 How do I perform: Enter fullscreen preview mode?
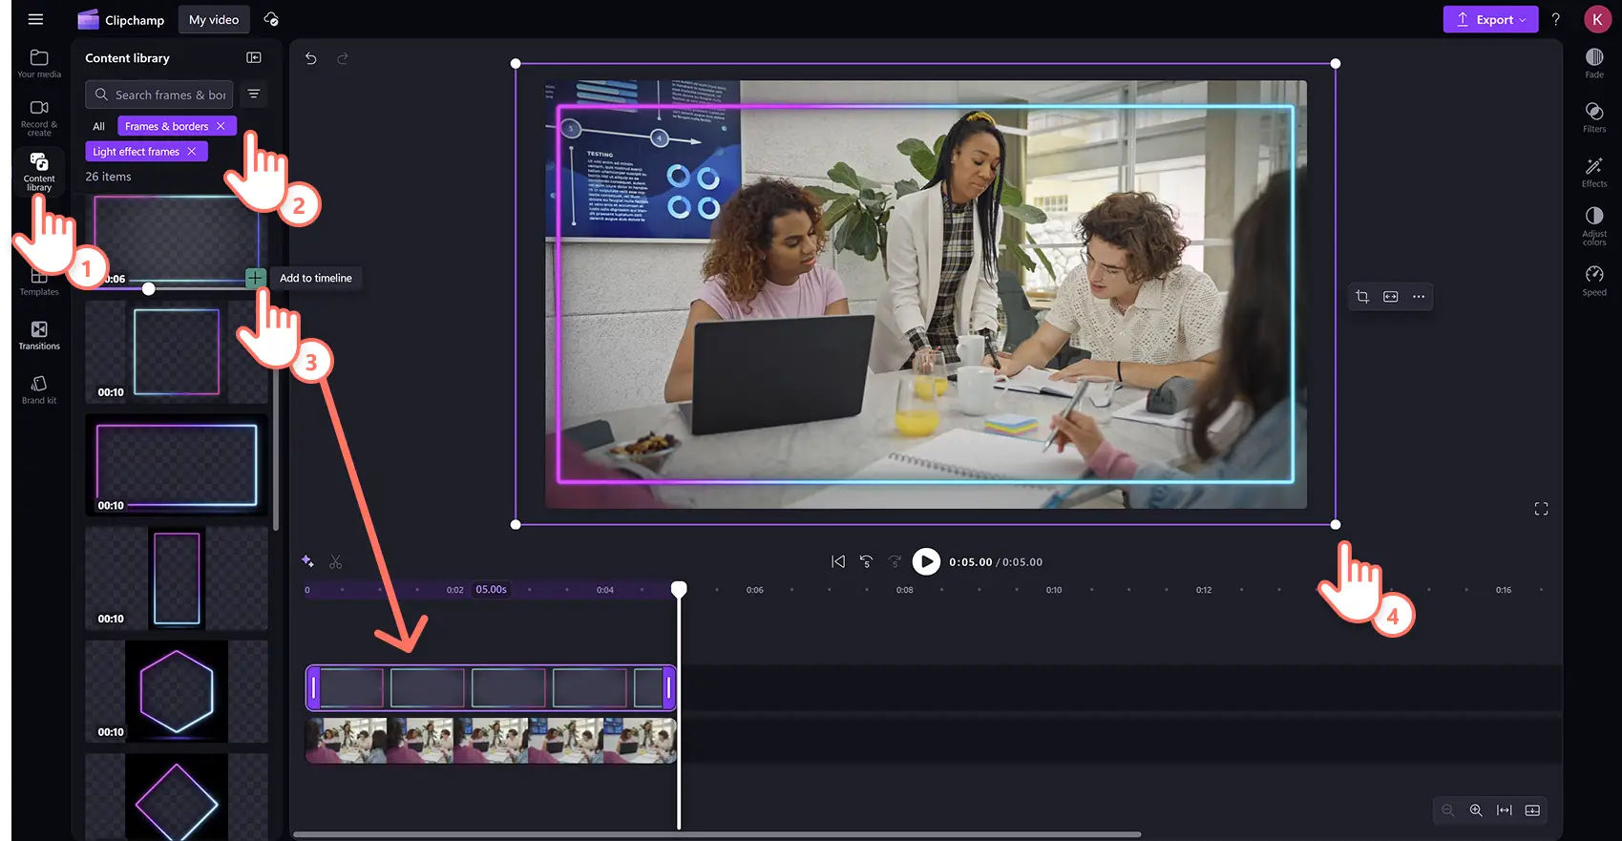click(x=1541, y=509)
